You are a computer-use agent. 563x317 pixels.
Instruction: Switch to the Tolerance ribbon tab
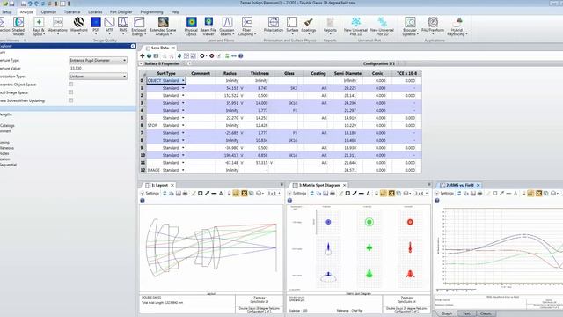tap(72, 11)
